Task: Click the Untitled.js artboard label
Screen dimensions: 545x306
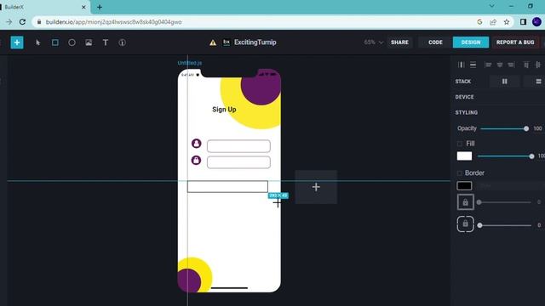Action: click(189, 63)
